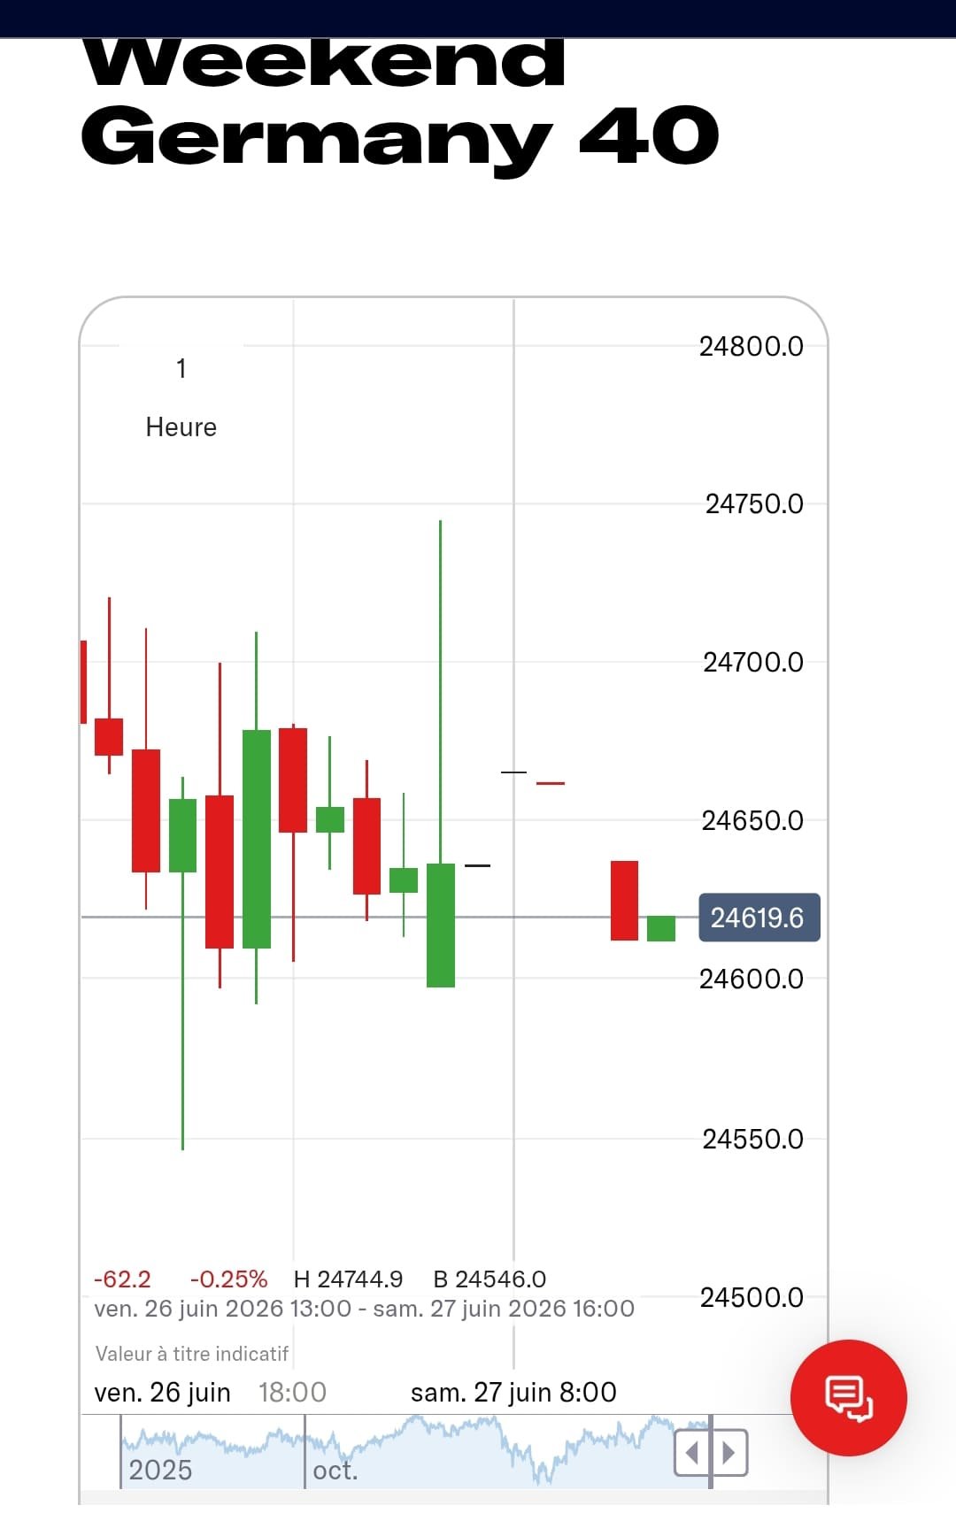
Task: Select the 24619.6 current price tag
Action: [x=759, y=918]
